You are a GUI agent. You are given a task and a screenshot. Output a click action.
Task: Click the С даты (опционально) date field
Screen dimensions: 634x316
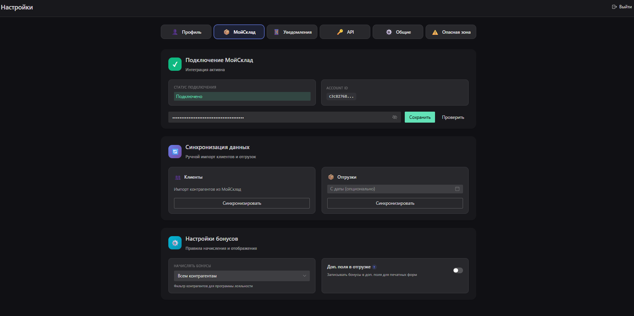390,189
